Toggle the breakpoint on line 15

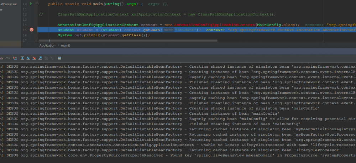point(32,30)
